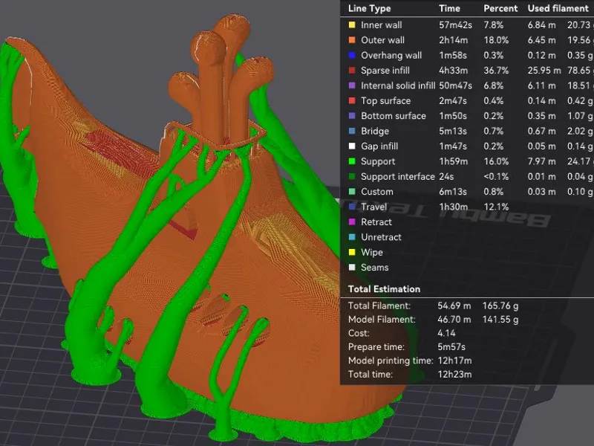Toggle Overhang wall line type
594x446 pixels.
[391, 55]
